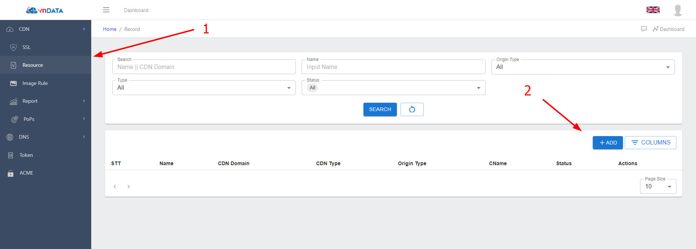696x249 pixels.
Task: Expand the Origin Type dropdown
Action: (583, 67)
